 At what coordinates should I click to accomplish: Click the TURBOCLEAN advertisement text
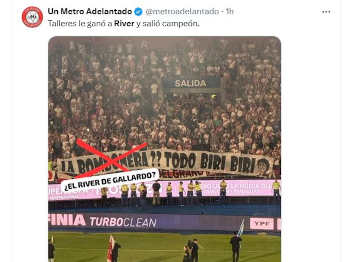pos(123,222)
